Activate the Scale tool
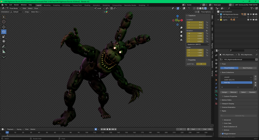259x140 pixels. point(4,37)
